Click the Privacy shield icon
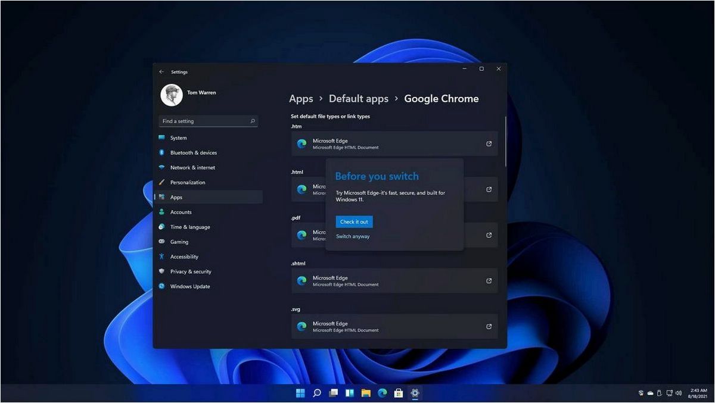Viewport: 715px width, 403px height. [x=161, y=271]
